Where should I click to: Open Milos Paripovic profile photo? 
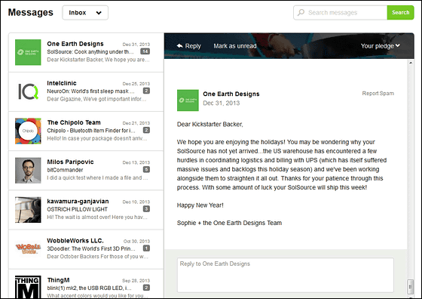(28, 171)
